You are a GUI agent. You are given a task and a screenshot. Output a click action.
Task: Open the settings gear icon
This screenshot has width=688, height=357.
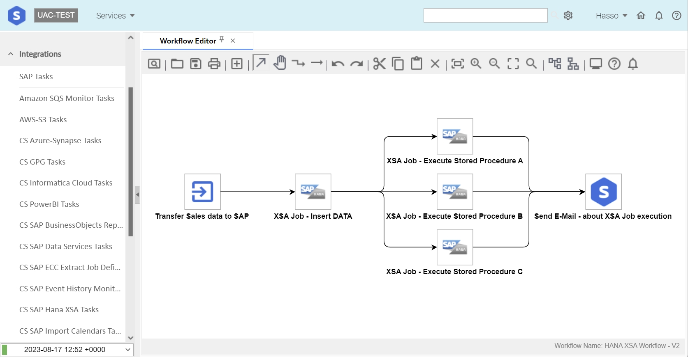click(568, 16)
